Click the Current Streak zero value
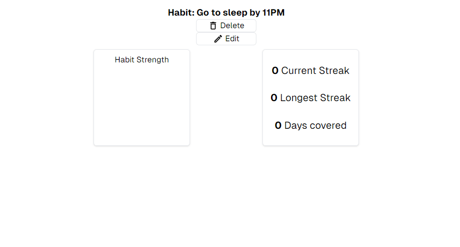460x247 pixels. [275, 70]
